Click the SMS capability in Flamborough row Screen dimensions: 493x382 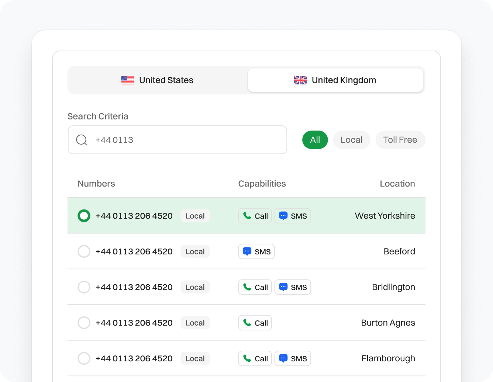pyautogui.click(x=293, y=358)
